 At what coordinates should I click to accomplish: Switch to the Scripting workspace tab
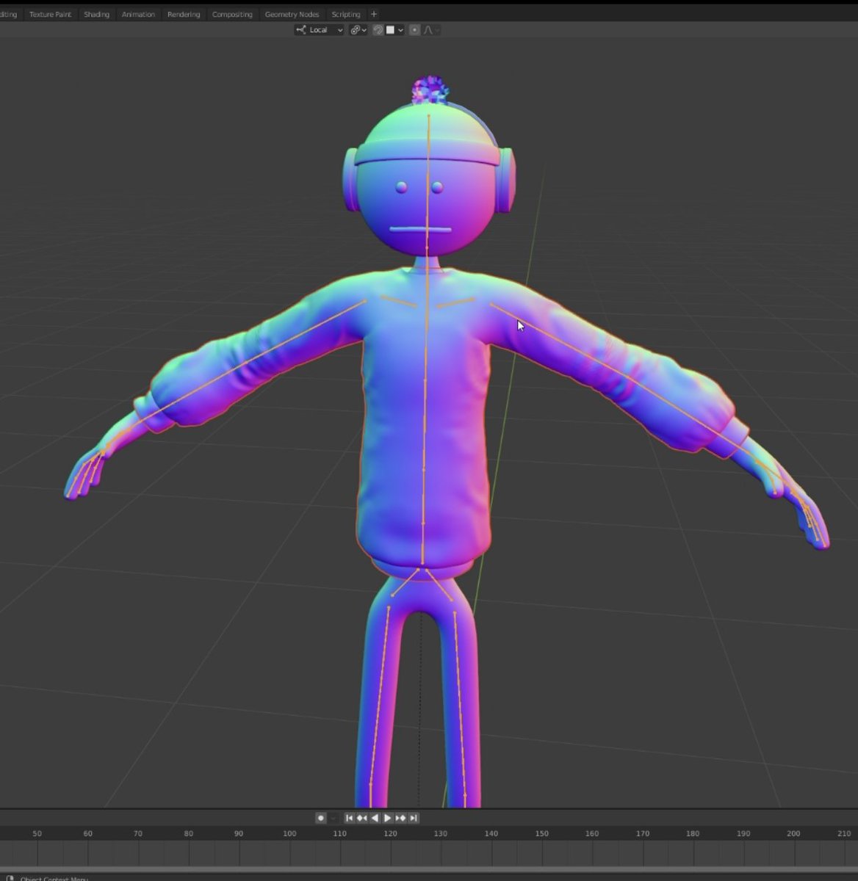pyautogui.click(x=345, y=14)
